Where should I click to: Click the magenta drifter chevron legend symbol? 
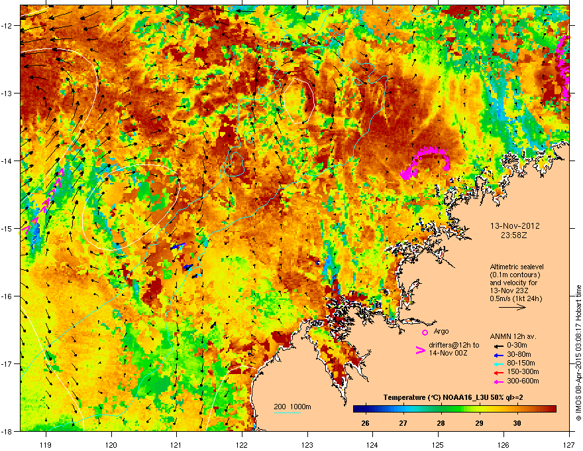(x=420, y=350)
